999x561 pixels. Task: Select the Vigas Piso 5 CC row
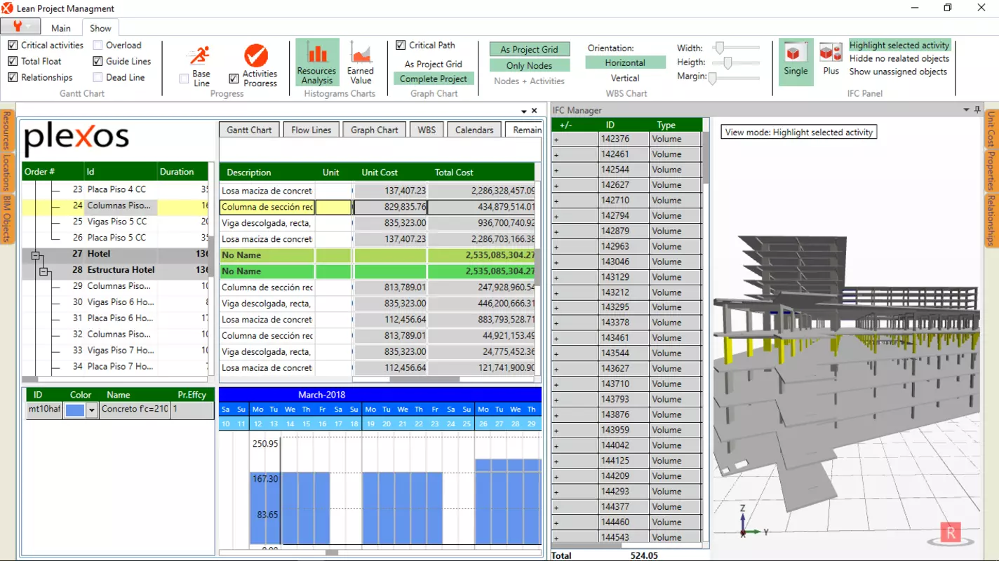click(x=116, y=222)
